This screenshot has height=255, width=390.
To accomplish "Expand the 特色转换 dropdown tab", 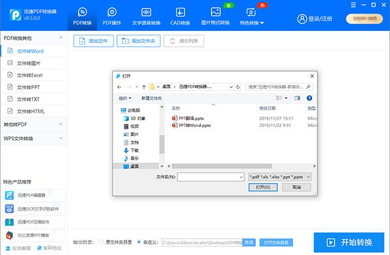I will point(252,16).
